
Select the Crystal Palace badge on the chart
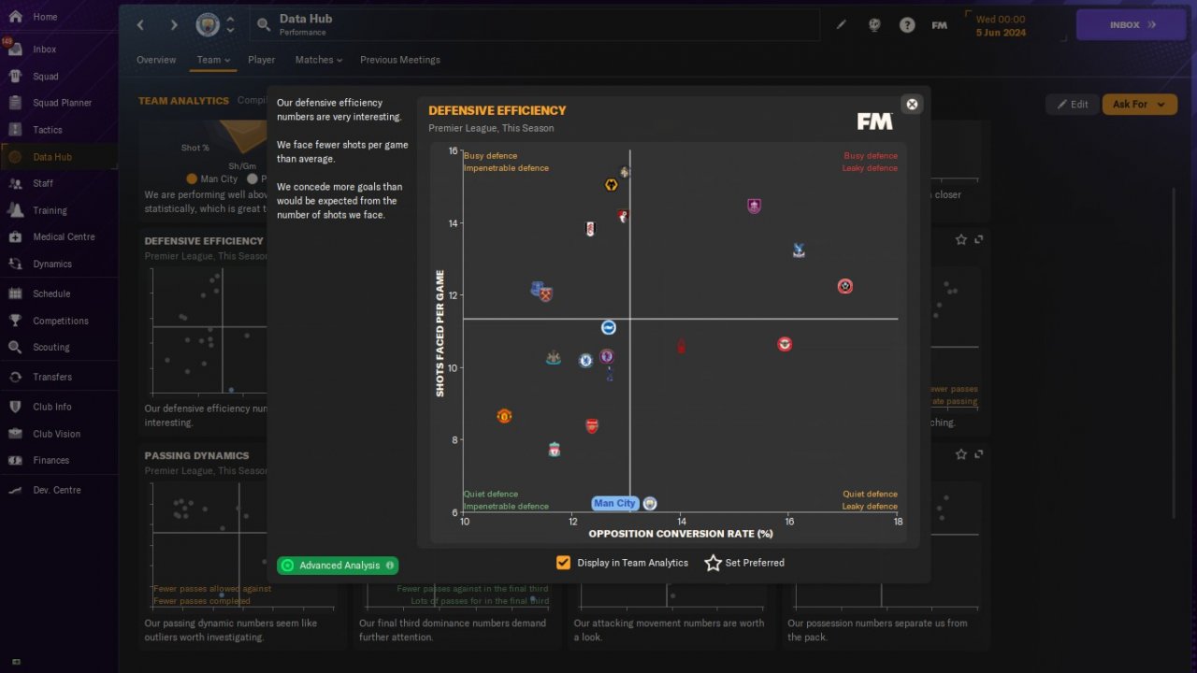pyautogui.click(x=799, y=250)
